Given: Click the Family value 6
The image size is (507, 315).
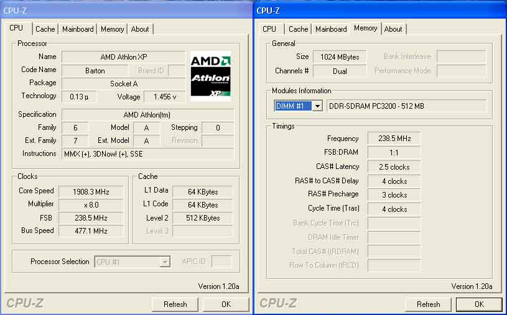Looking at the screenshot, I should click(x=75, y=128).
